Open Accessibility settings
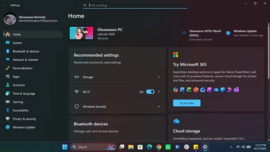270x152 pixels. point(33,110)
